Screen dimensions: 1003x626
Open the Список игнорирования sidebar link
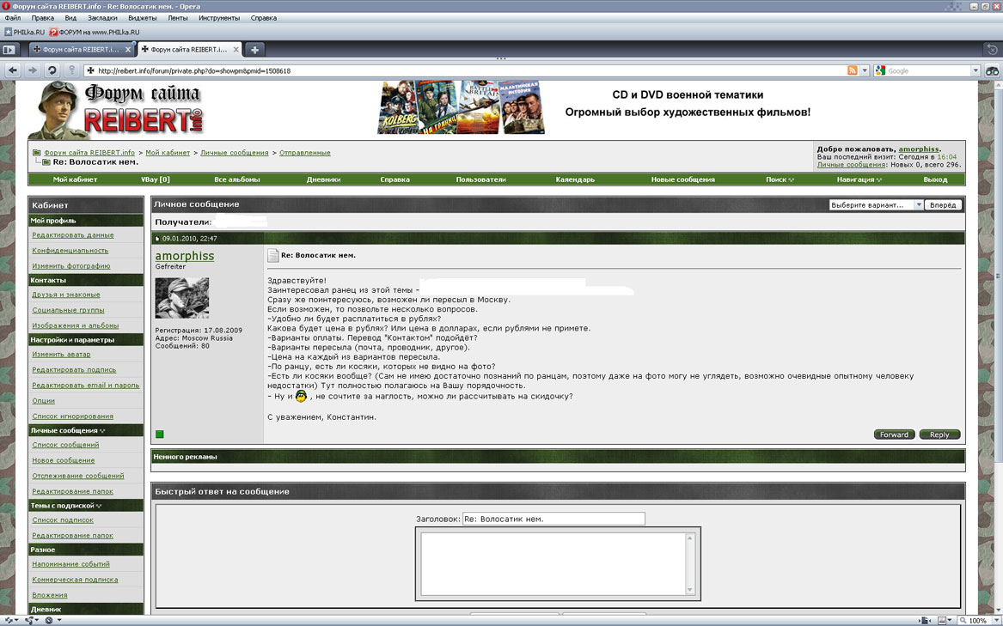point(73,416)
